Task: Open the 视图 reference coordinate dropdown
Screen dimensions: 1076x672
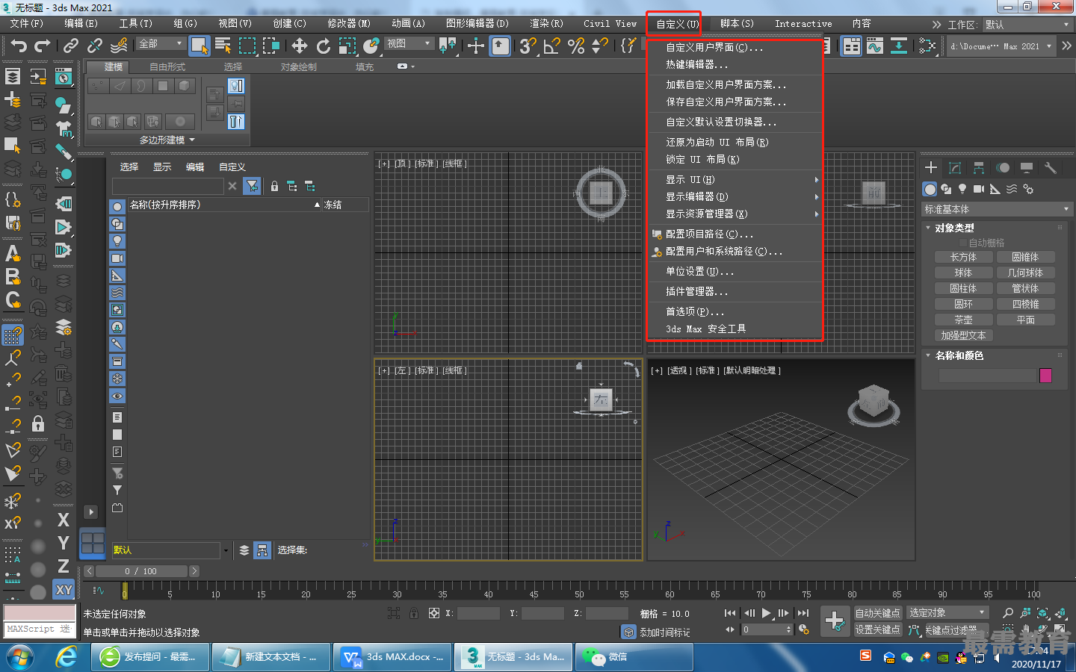Action: coord(409,44)
